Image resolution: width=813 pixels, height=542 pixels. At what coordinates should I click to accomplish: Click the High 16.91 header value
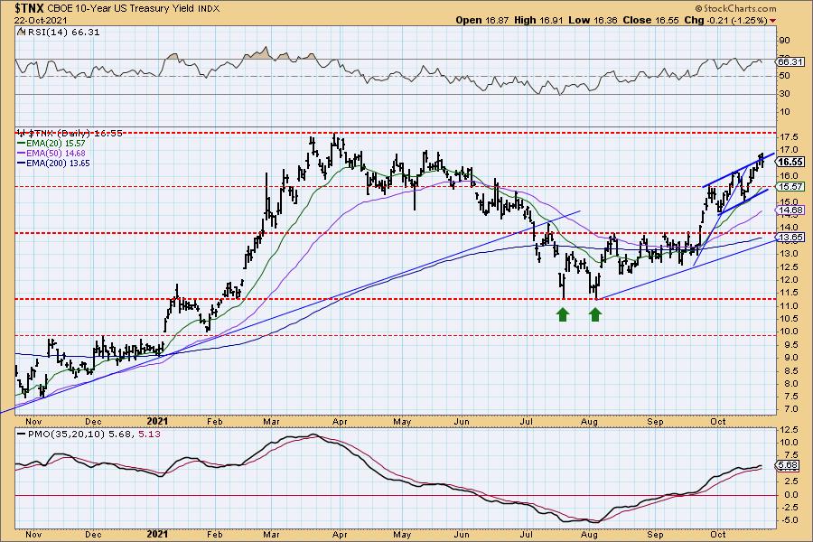(539, 20)
